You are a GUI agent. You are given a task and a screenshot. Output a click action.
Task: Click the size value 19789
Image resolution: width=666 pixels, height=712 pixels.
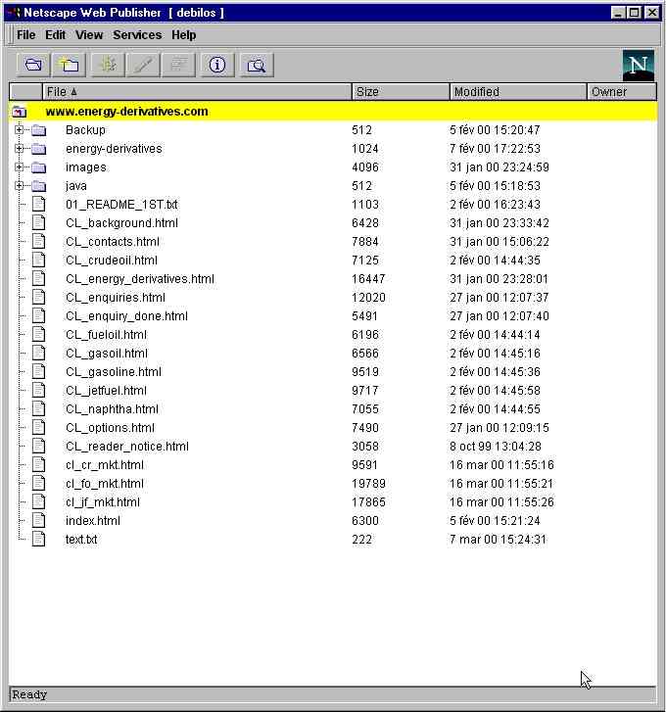tap(368, 484)
